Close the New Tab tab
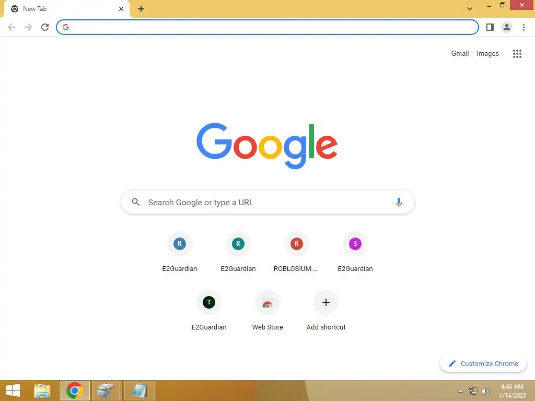The image size is (535, 401). (121, 9)
